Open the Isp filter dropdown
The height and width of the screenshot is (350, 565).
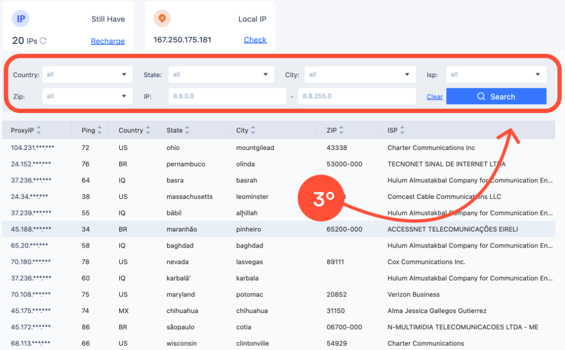(495, 74)
